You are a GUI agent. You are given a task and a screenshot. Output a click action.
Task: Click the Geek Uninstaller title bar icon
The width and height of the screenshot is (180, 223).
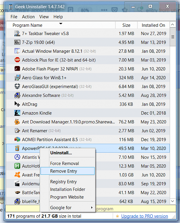(x=11, y=7)
